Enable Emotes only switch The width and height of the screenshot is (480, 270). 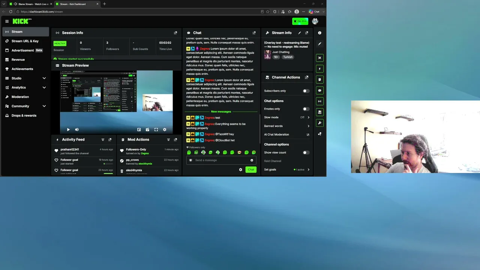[306, 109]
